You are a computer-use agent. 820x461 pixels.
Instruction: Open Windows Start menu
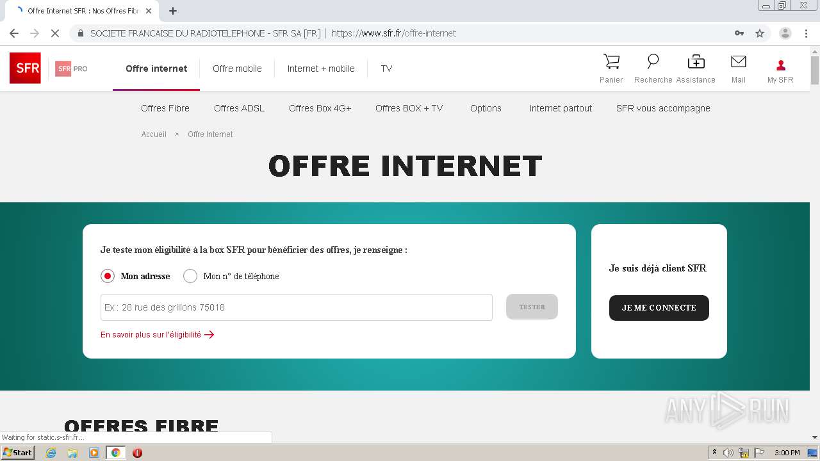pos(18,453)
